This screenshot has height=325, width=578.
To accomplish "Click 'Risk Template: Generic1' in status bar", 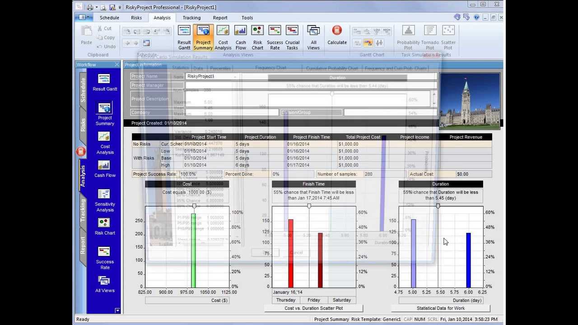I will (376, 319).
